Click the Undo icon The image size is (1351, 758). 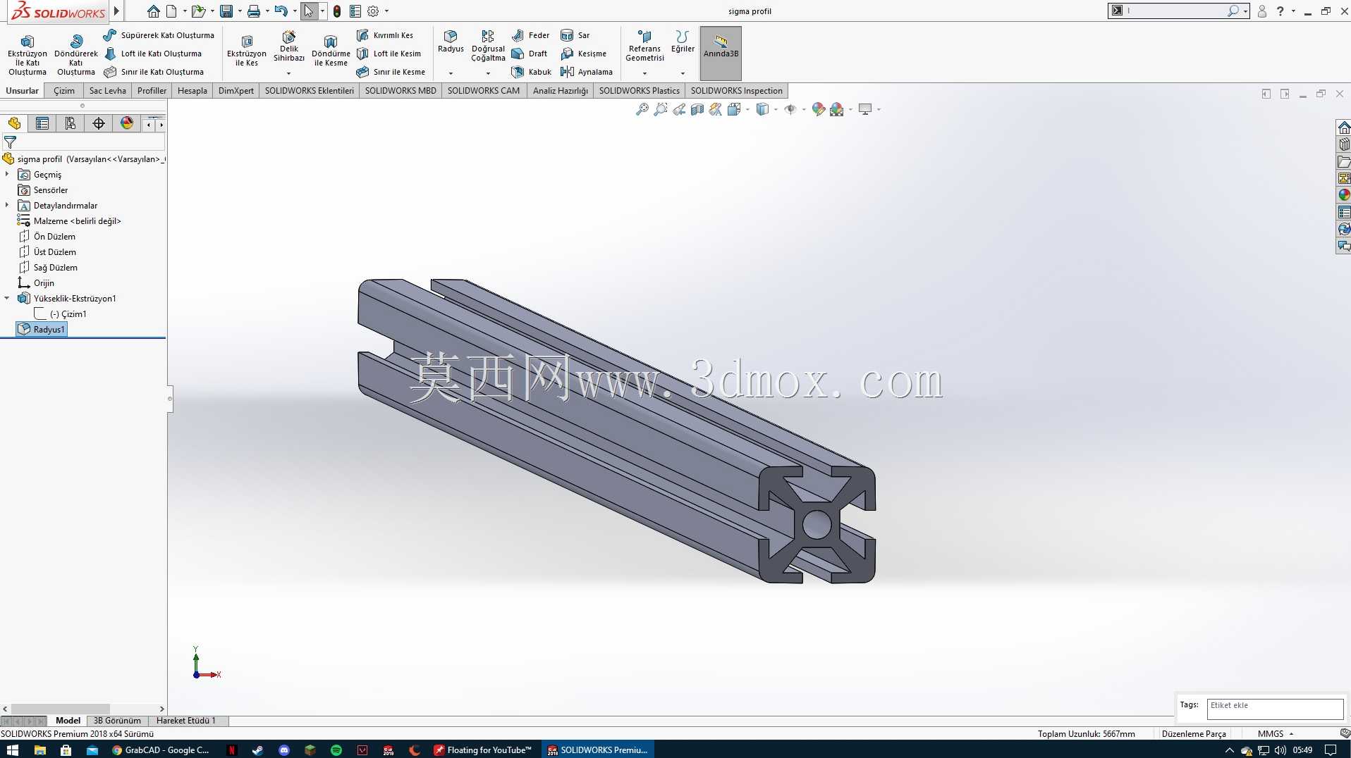[281, 11]
